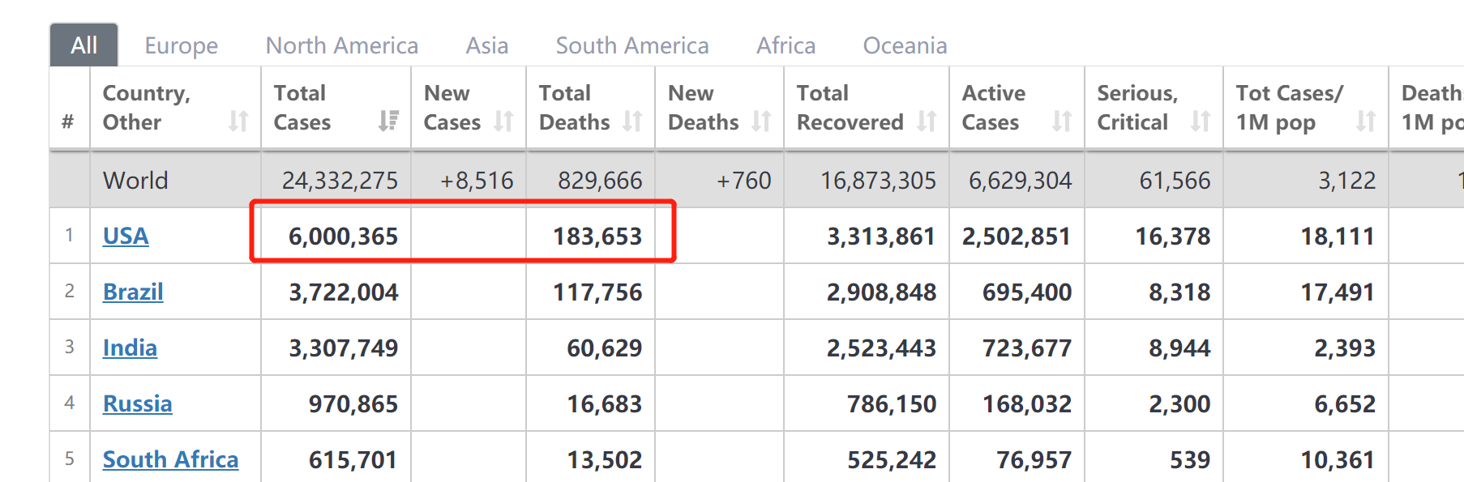Open the USA country link

[126, 236]
